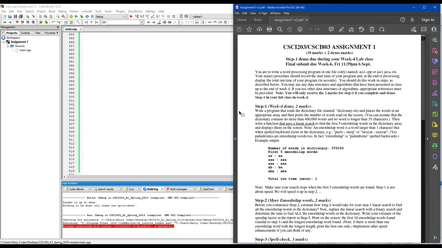Screen dimensions: 442x248
Task: Open the Window menu in Acrobat
Action: coord(275,13)
